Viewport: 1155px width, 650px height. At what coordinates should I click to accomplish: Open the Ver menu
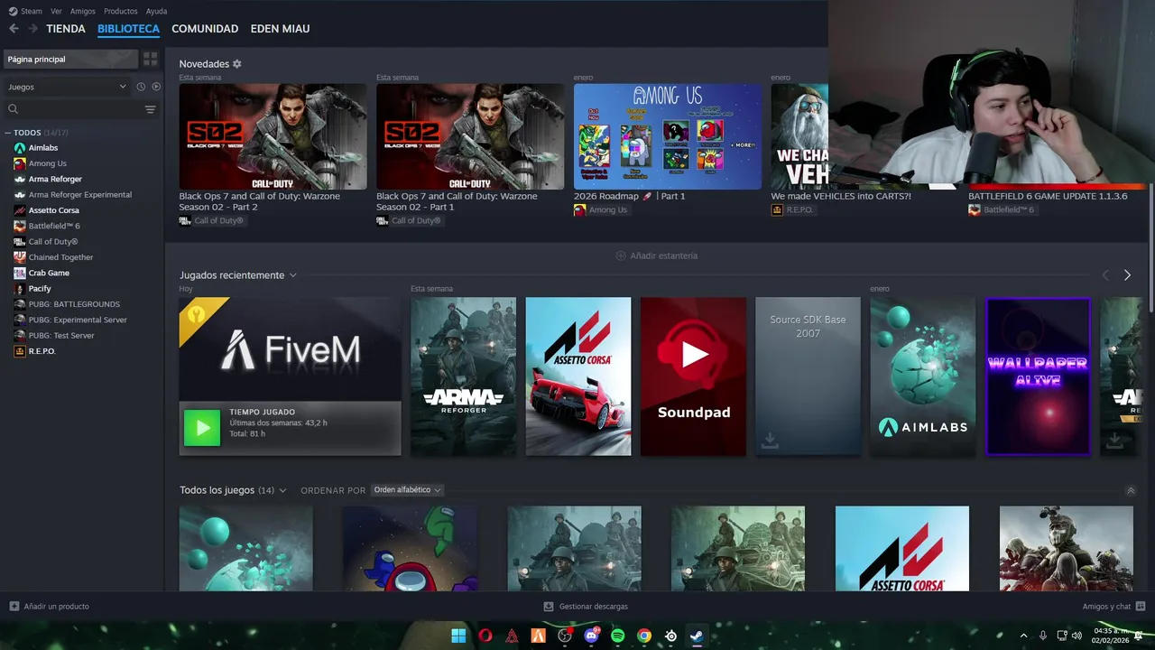[x=56, y=11]
